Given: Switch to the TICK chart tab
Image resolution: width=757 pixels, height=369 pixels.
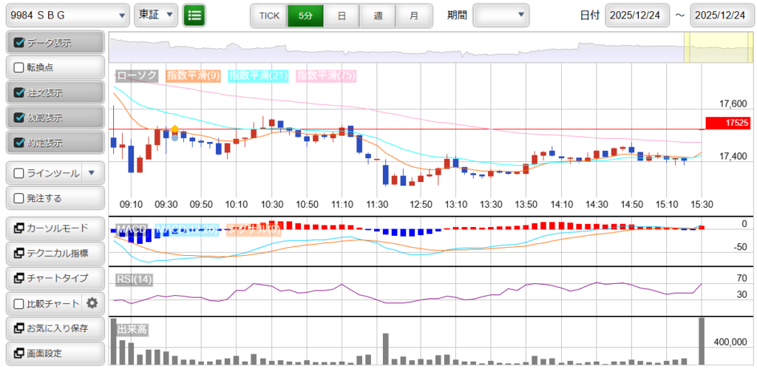Looking at the screenshot, I should (269, 16).
